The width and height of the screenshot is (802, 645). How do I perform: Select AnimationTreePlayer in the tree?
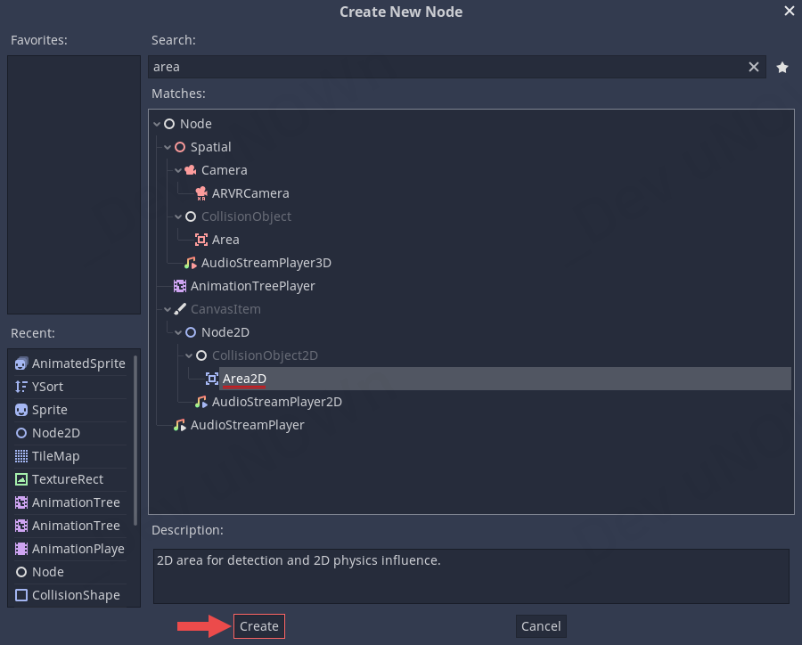point(253,286)
